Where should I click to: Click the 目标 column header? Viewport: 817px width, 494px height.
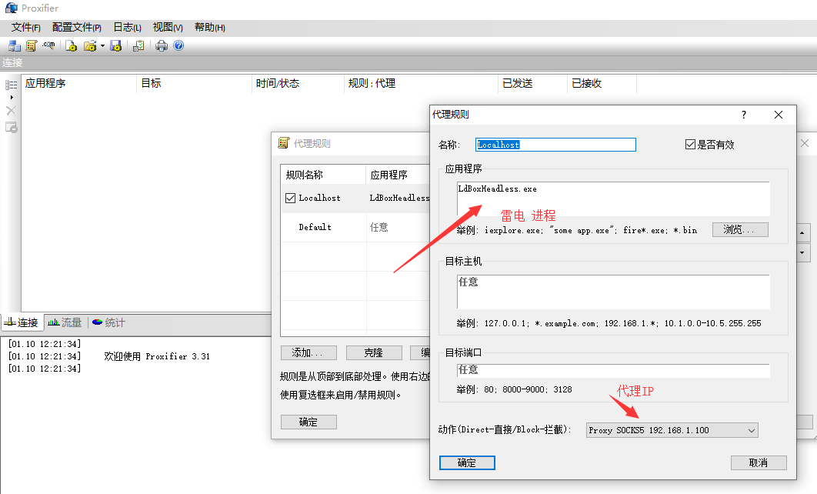pyautogui.click(x=195, y=83)
